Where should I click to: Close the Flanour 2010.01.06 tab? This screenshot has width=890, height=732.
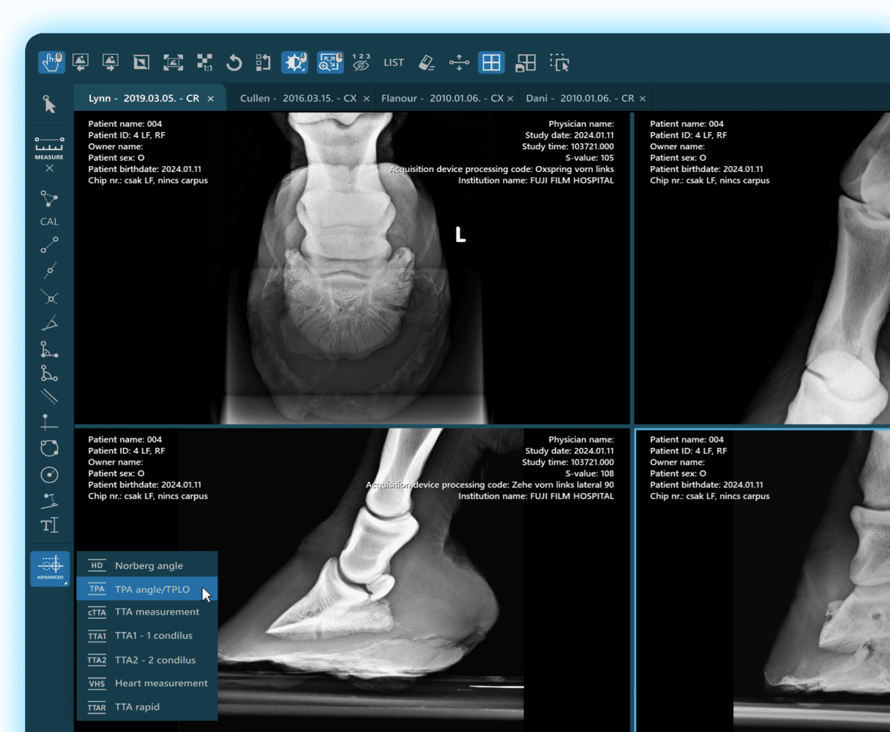click(510, 99)
